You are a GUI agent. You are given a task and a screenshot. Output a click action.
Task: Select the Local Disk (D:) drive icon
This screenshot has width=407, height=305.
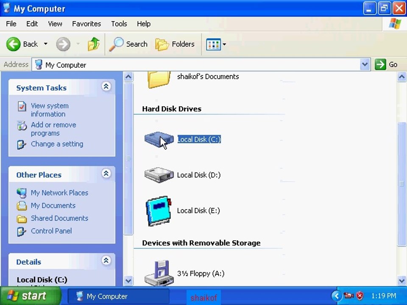[159, 175]
